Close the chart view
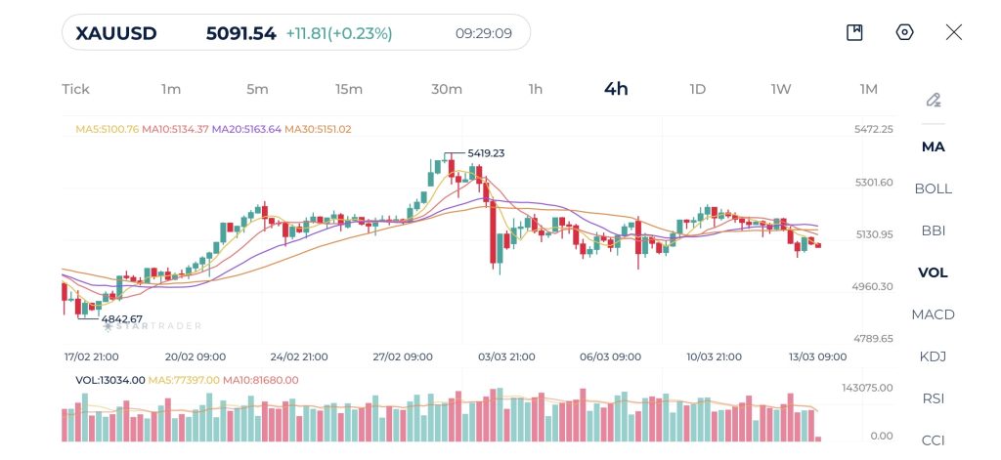The height and width of the screenshot is (460, 1001). pos(954,32)
